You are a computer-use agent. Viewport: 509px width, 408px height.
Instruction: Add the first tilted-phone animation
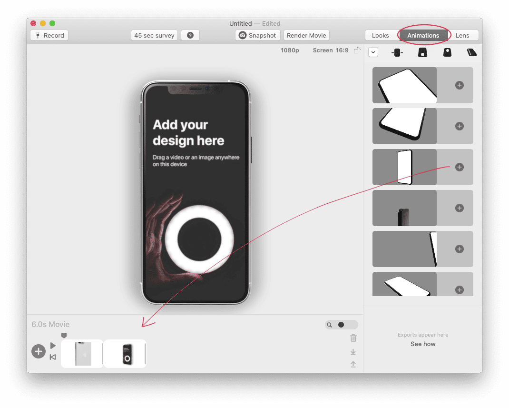coord(460,85)
